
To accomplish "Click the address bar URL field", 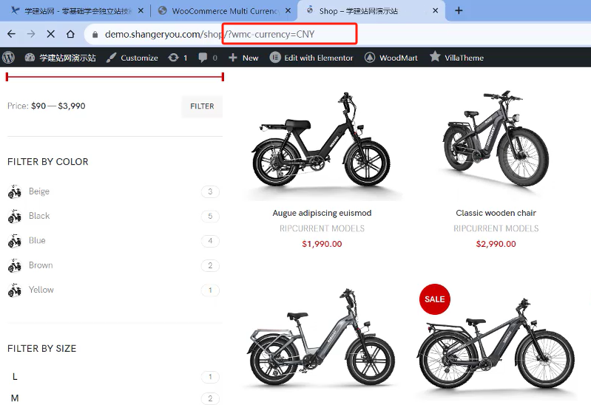I will (222, 34).
